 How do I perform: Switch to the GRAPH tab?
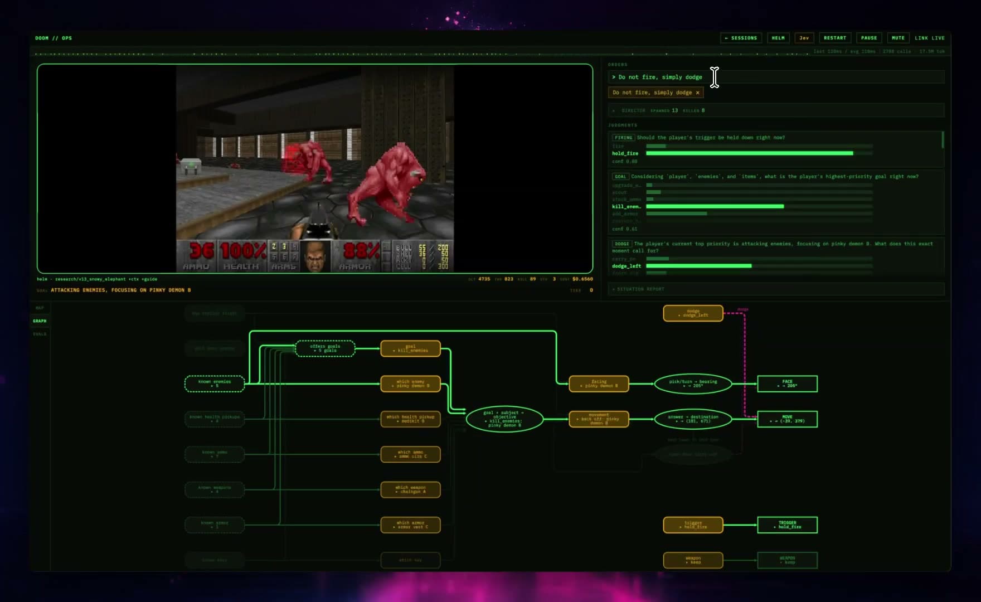40,321
